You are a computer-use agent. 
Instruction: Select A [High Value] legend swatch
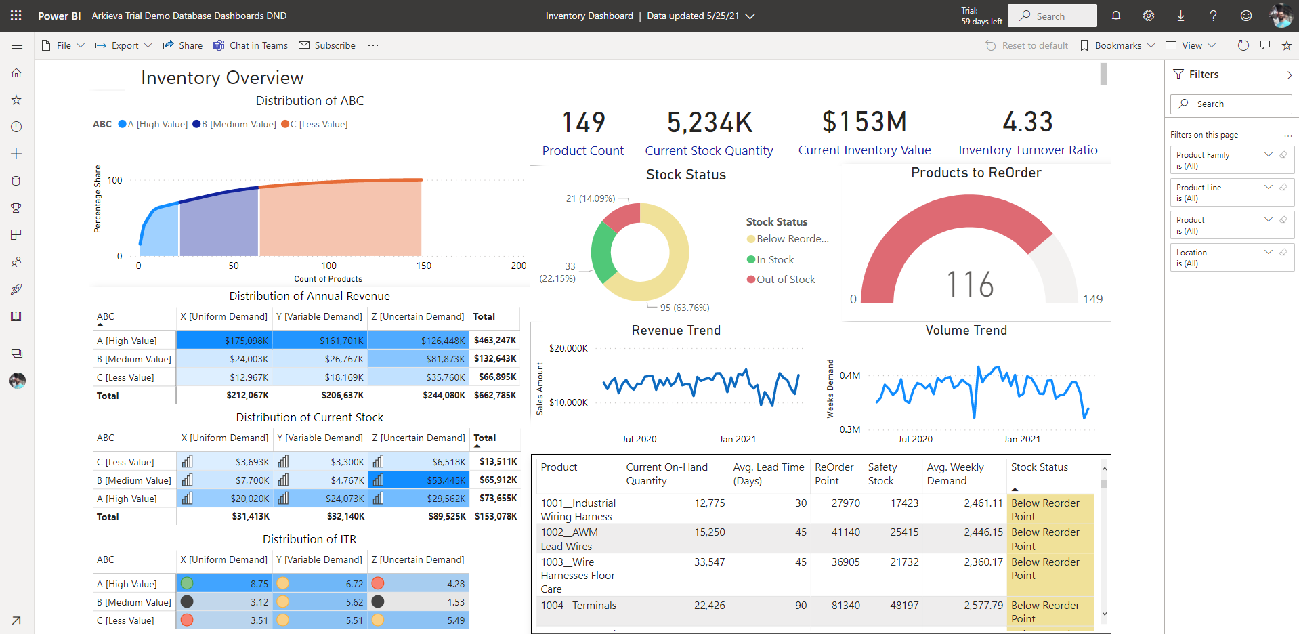tap(123, 124)
